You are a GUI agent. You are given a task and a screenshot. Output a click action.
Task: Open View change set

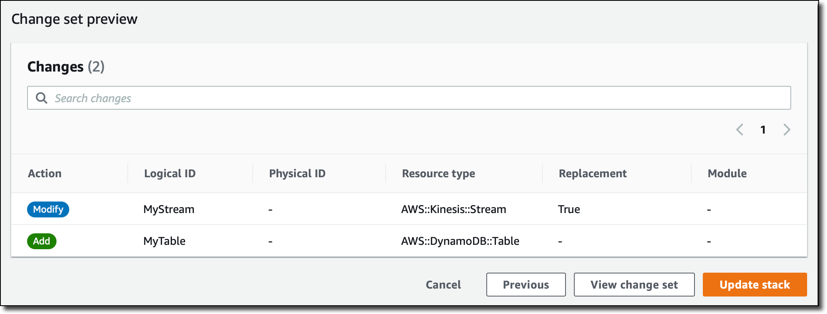pyautogui.click(x=634, y=285)
